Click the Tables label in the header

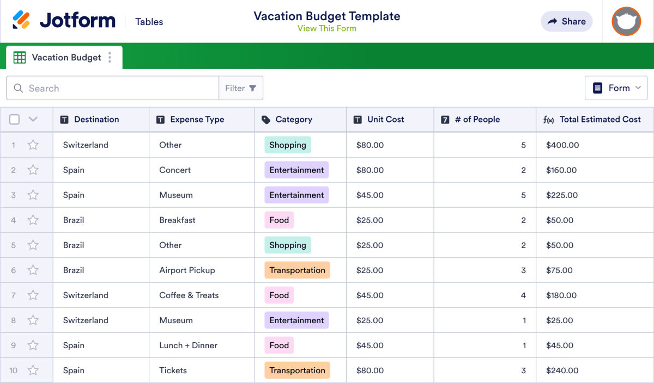[149, 22]
